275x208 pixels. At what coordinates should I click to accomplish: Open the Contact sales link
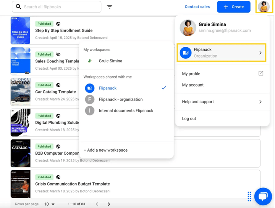click(x=197, y=6)
